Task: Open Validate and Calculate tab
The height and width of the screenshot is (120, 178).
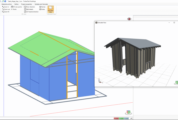Action: pos(41,4)
